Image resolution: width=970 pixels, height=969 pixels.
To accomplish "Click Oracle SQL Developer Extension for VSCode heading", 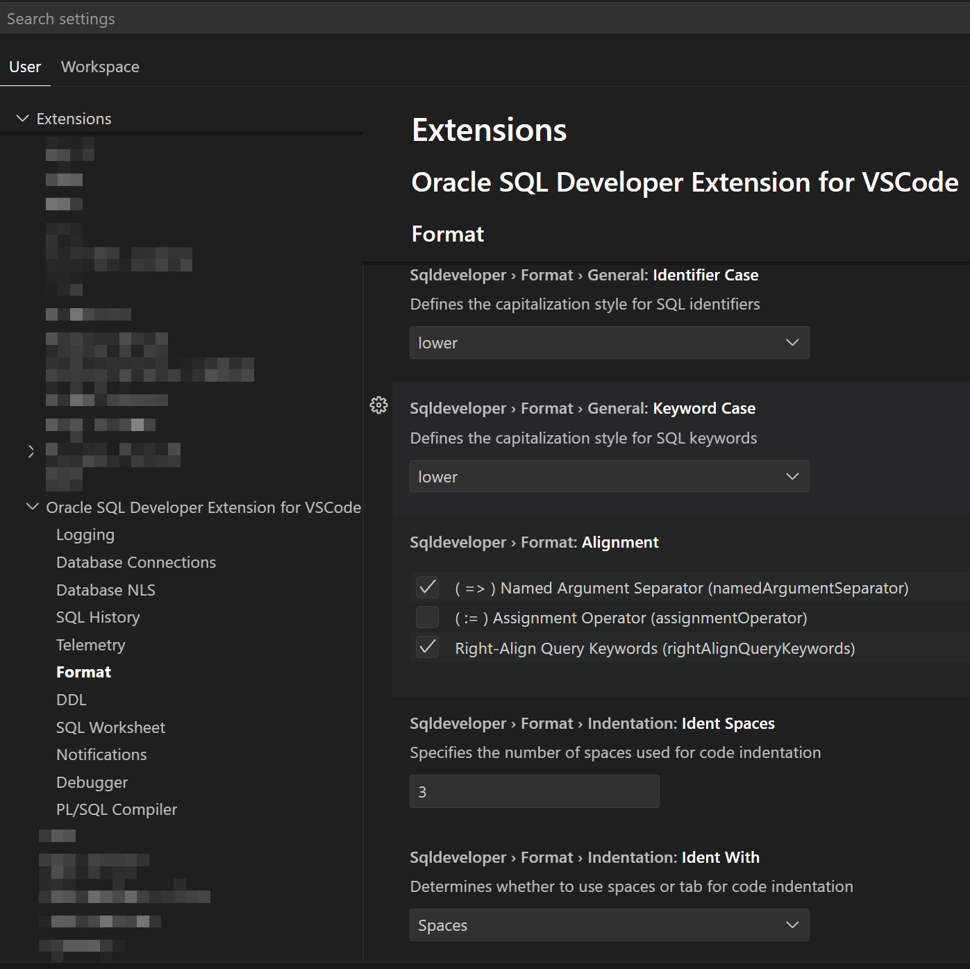I will pos(685,182).
